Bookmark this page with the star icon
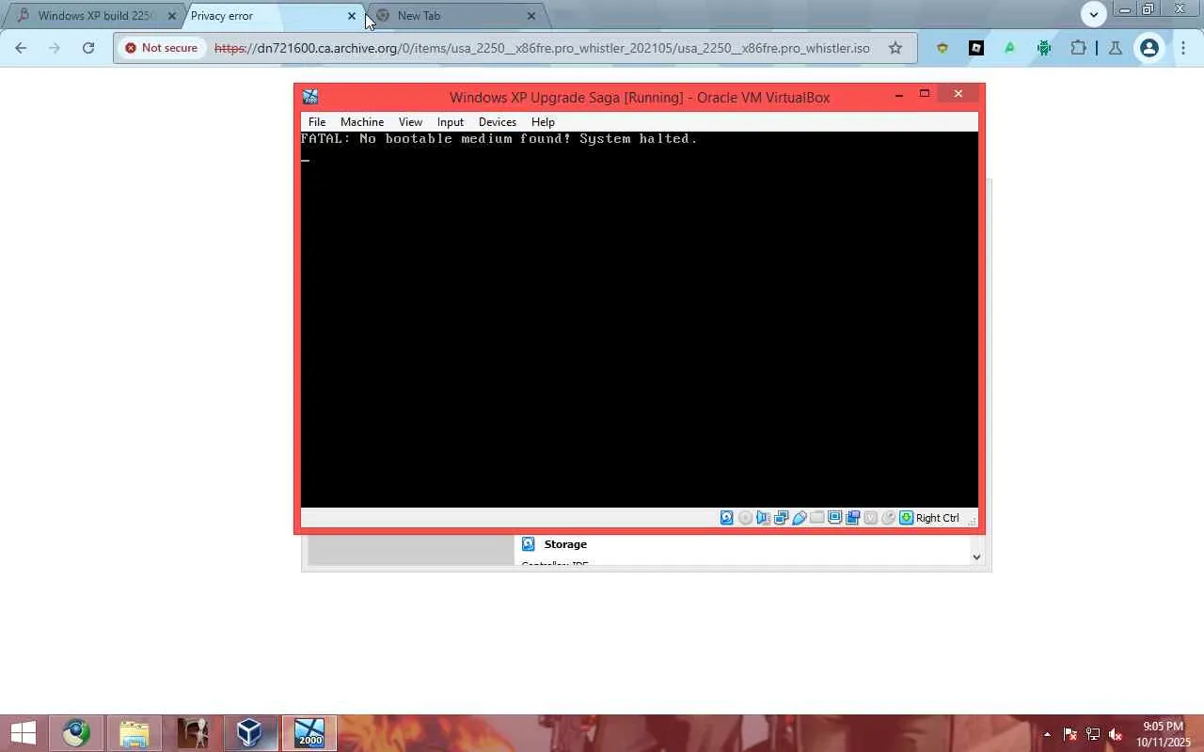1204x752 pixels. coord(895,48)
